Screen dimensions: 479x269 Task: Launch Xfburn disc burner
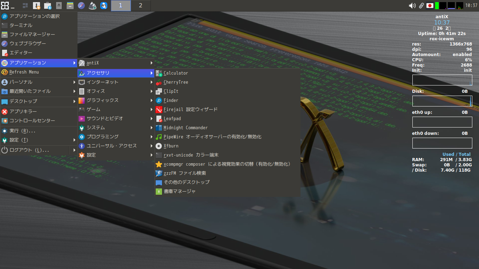tap(228, 146)
